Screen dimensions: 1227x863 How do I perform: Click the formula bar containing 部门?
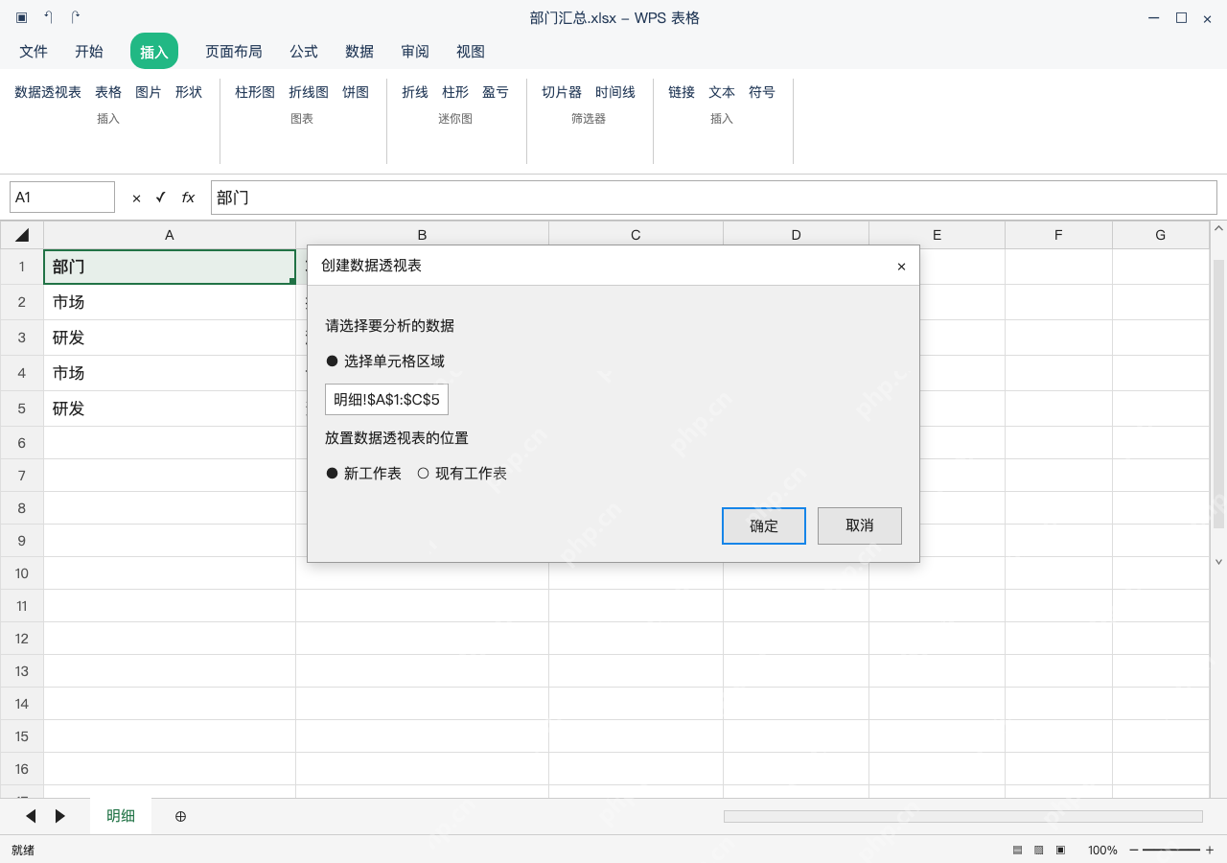coord(714,198)
